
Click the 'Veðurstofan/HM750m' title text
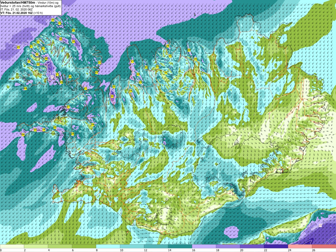[18, 2]
